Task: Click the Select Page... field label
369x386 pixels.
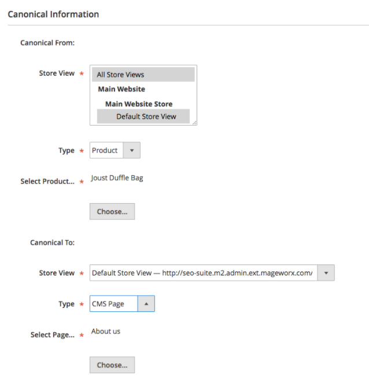Action: point(53,335)
